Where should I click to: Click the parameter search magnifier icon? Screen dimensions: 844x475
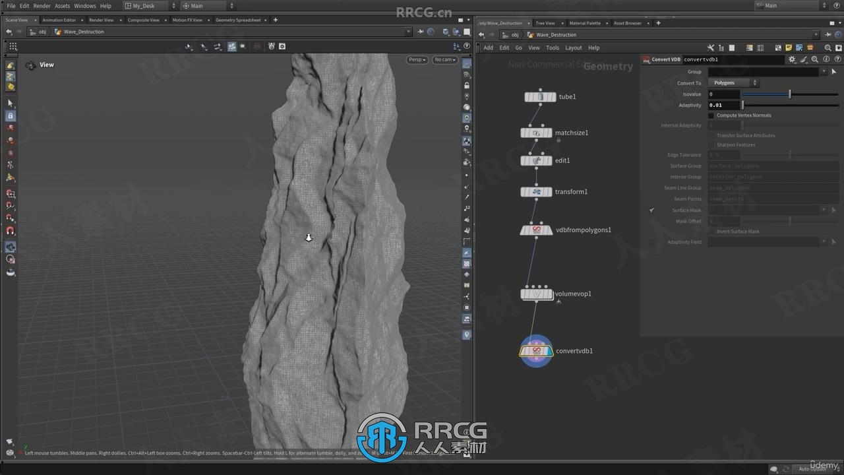815,59
